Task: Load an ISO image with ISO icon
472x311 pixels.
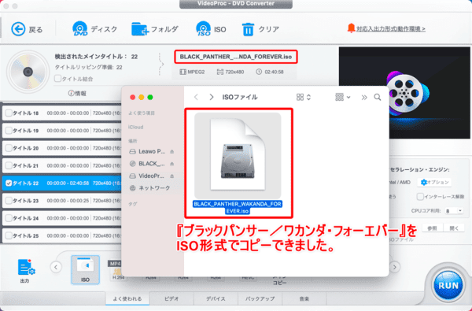Action: click(x=204, y=29)
